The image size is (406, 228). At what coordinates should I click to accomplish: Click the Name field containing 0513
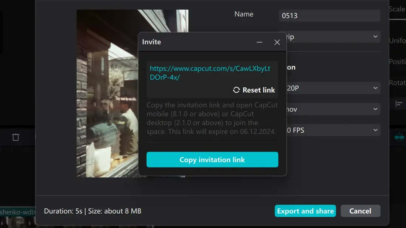(x=329, y=15)
